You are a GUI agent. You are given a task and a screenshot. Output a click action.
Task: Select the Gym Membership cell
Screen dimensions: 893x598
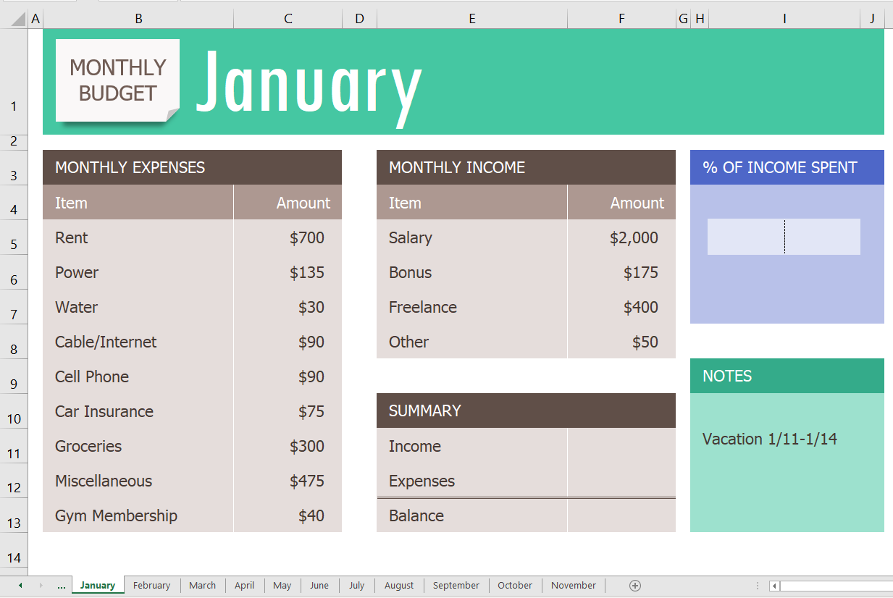[138, 515]
